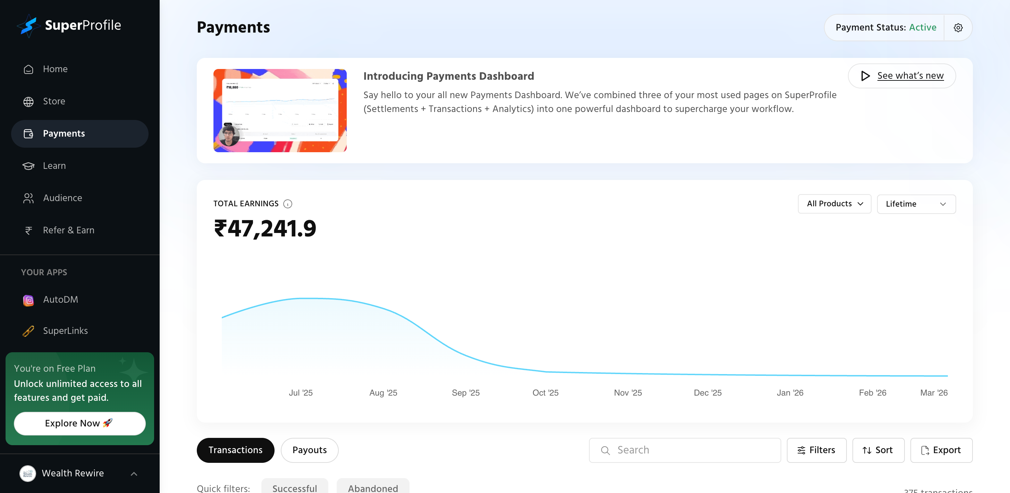Go to Home in sidebar
The width and height of the screenshot is (1010, 493).
[55, 69]
